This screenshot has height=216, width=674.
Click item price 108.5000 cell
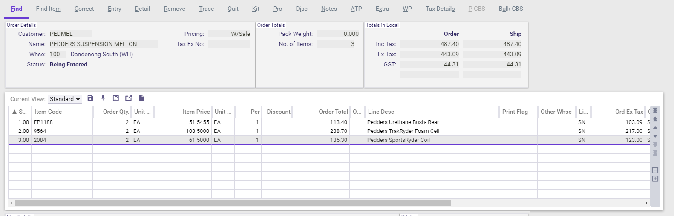(x=183, y=131)
